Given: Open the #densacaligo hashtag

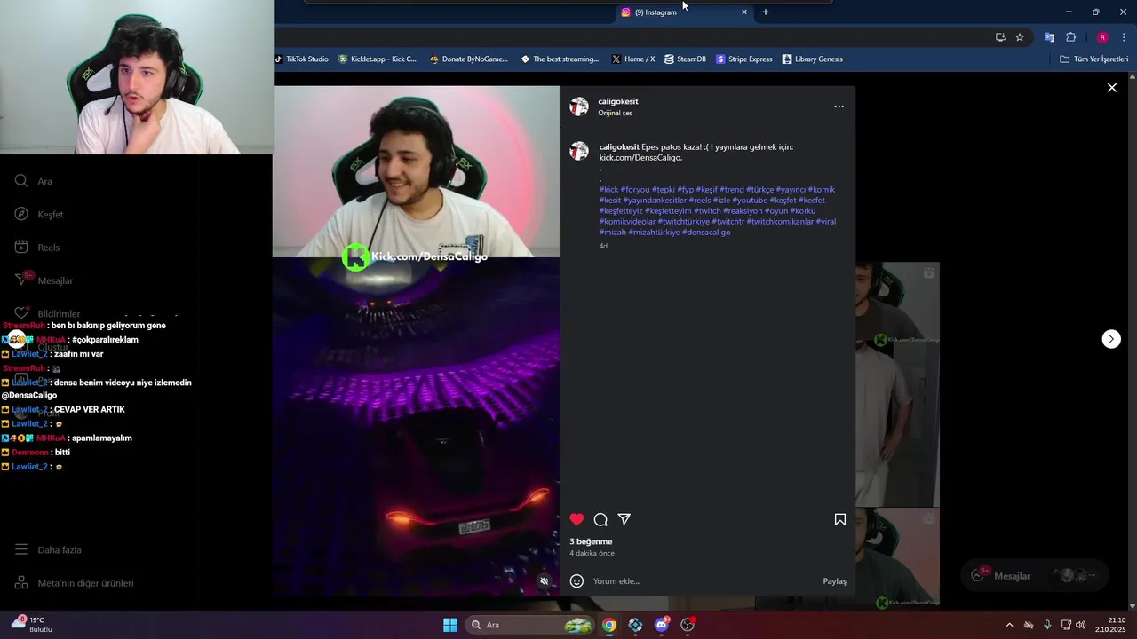Looking at the screenshot, I should (706, 232).
